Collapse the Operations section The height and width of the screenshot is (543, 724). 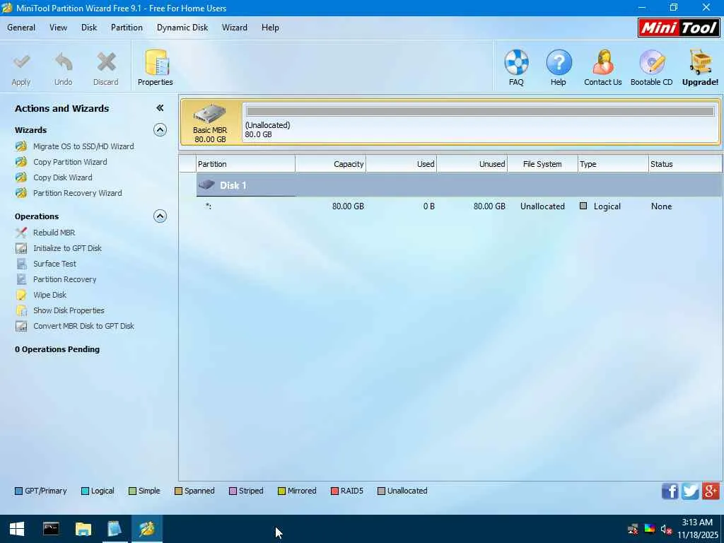click(160, 216)
